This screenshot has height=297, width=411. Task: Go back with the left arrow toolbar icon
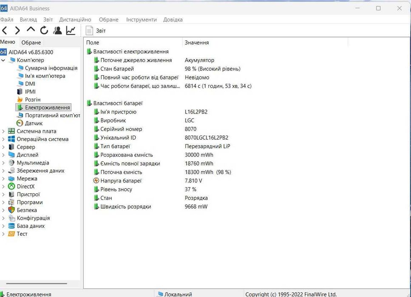point(4,31)
